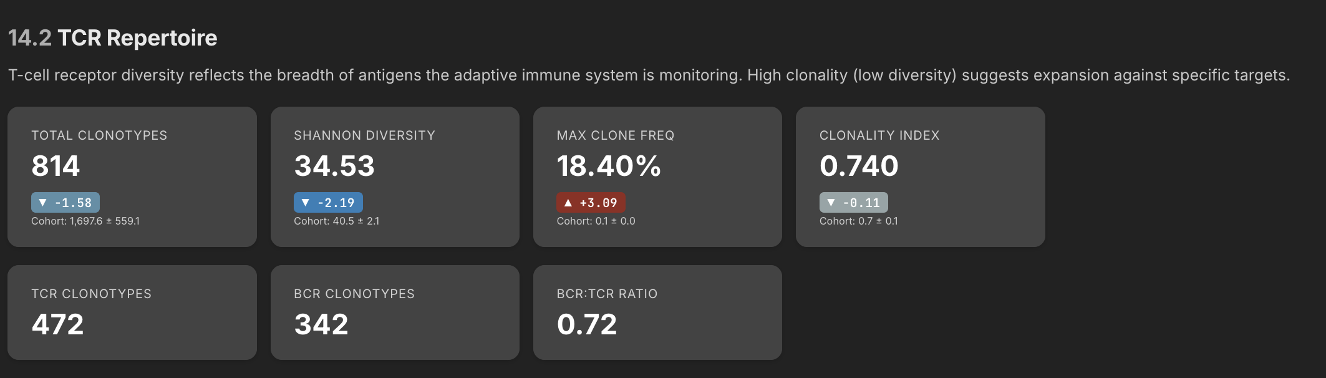Open the Total Clonotypes card value 814

(x=56, y=166)
